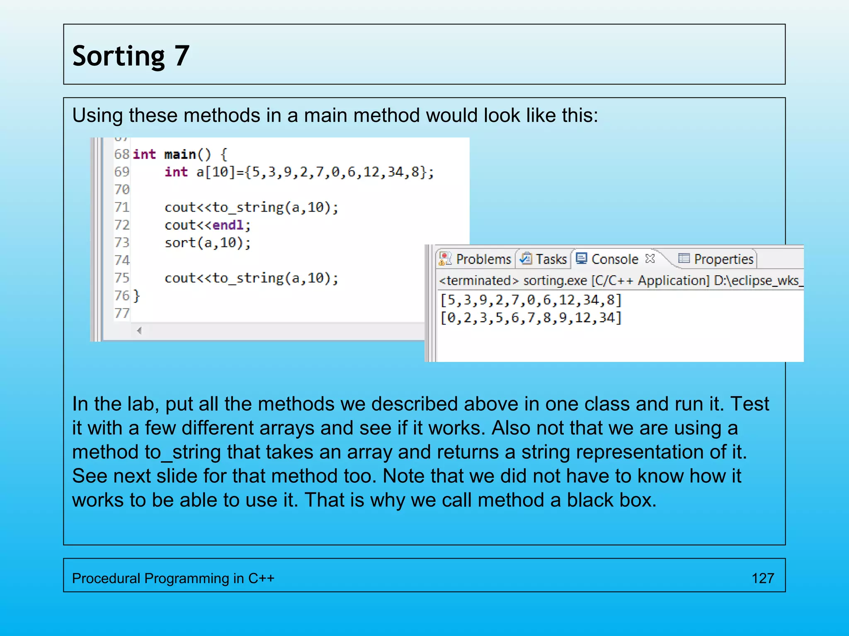This screenshot has height=636, width=849.
Task: Click the 'Using these methods in a main method' sentence
Action: pos(335,115)
